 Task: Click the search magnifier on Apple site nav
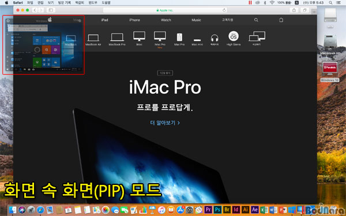click(x=256, y=20)
